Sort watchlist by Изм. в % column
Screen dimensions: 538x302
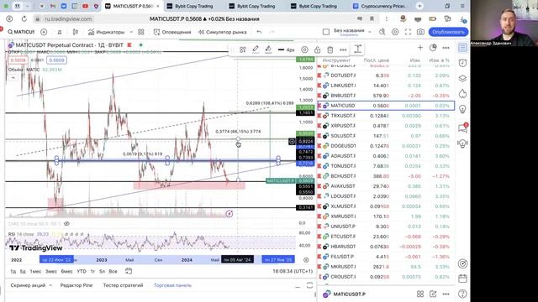(x=439, y=60)
